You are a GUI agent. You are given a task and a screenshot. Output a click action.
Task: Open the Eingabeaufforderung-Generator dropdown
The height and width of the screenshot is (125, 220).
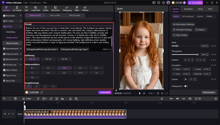pos(42,49)
